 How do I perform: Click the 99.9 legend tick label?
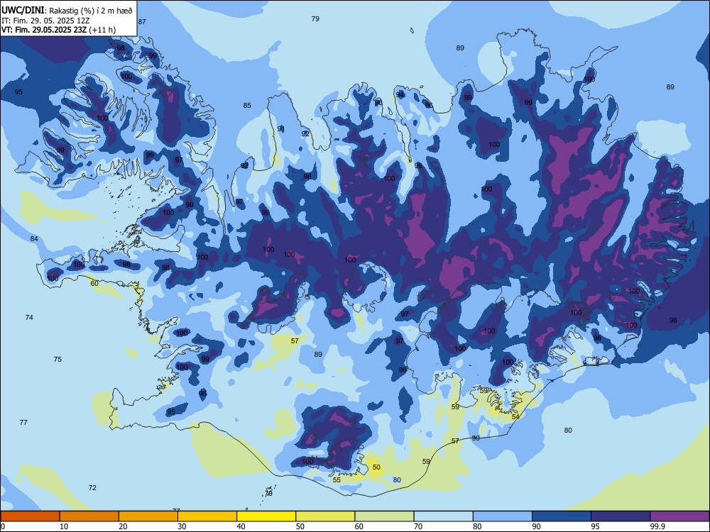657,526
